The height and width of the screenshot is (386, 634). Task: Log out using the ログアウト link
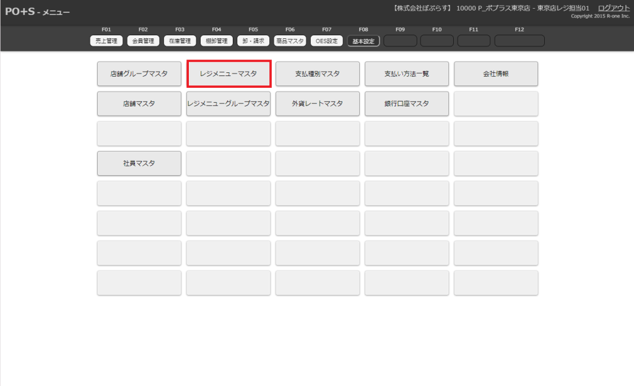click(x=614, y=7)
